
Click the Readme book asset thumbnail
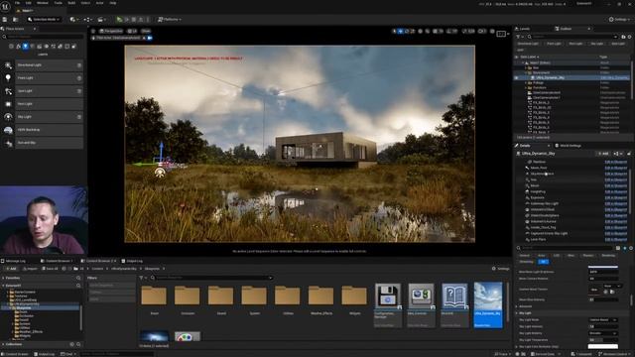click(454, 297)
